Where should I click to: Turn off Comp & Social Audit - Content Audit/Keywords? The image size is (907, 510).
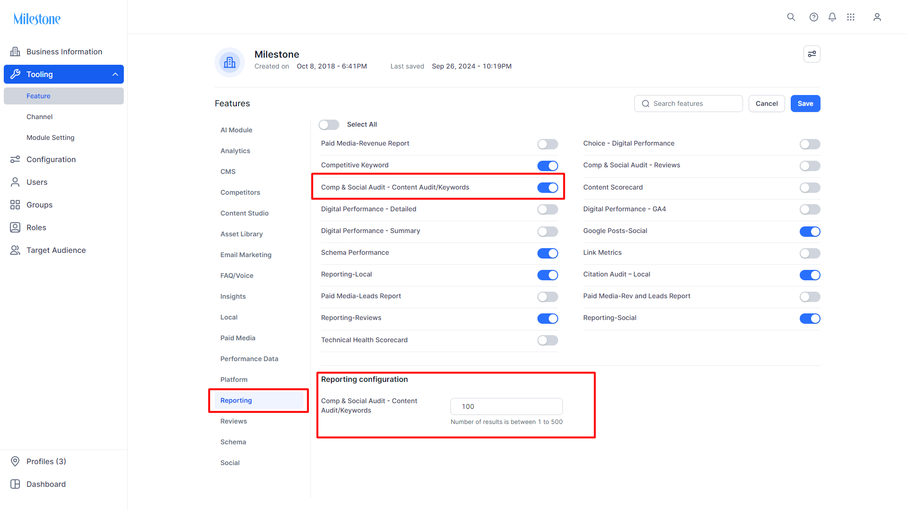click(548, 188)
